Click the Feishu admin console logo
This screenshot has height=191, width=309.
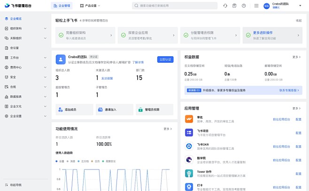point(18,6)
